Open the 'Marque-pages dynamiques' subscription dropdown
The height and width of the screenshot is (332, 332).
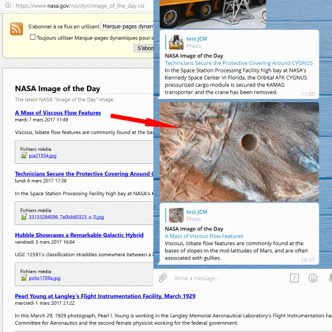[127, 27]
